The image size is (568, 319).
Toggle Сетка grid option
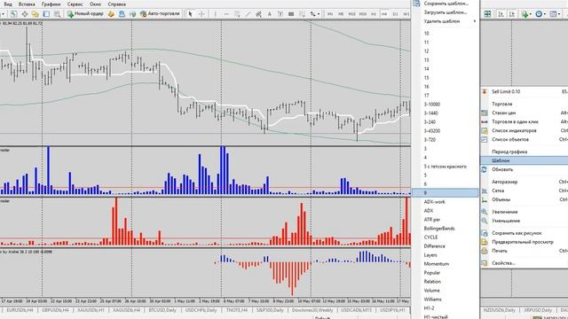point(498,191)
